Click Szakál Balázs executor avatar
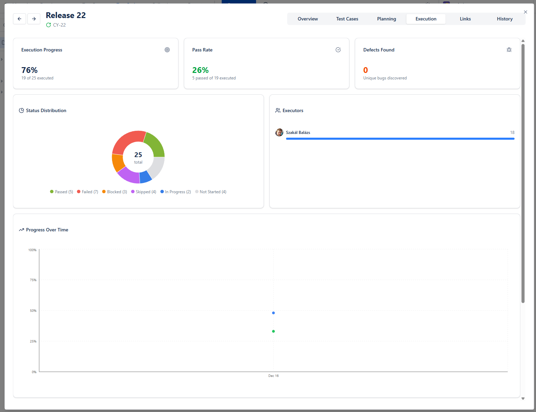Image resolution: width=536 pixels, height=412 pixels. click(x=279, y=132)
